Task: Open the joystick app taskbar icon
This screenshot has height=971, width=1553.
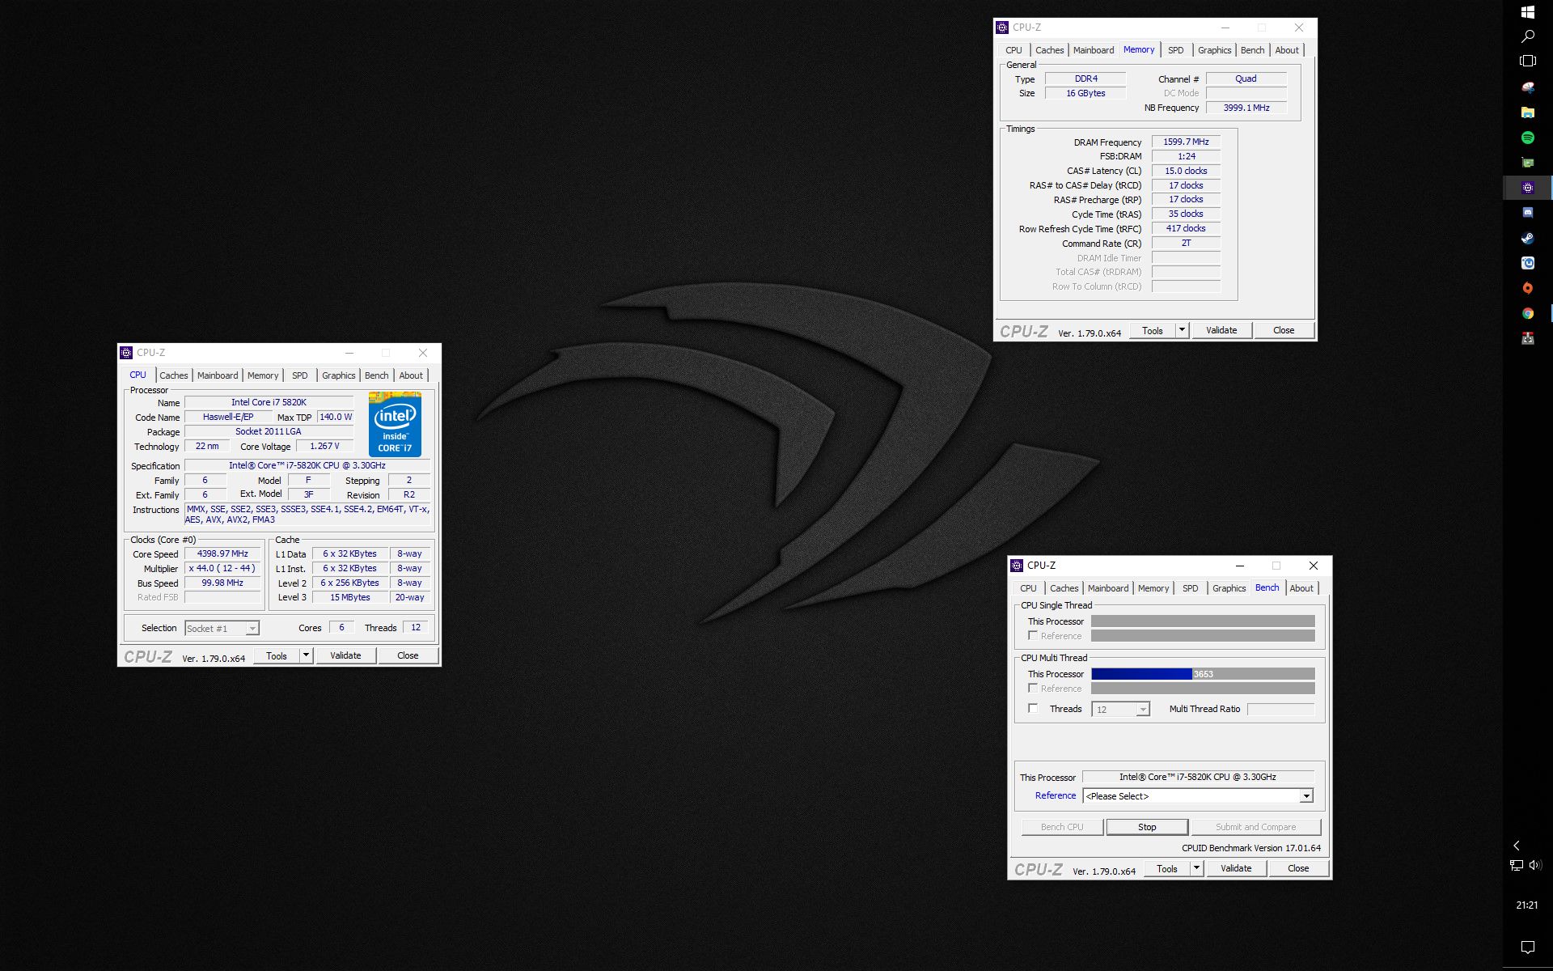Action: 1527,338
